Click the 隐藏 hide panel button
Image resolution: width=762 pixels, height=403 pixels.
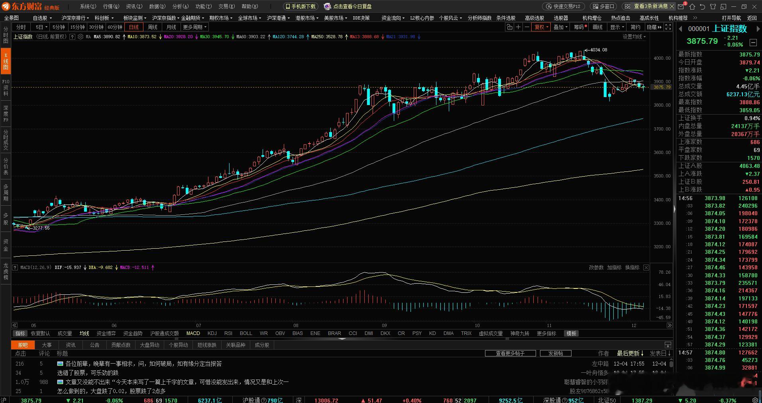point(654,27)
